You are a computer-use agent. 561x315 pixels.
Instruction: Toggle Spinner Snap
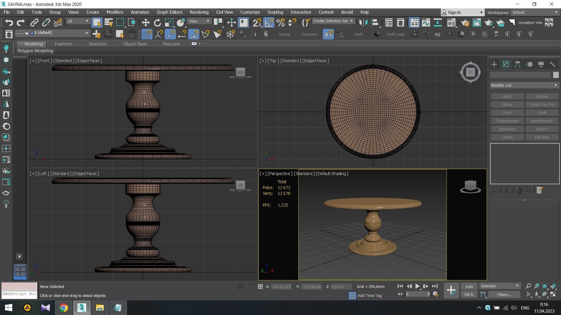292,23
